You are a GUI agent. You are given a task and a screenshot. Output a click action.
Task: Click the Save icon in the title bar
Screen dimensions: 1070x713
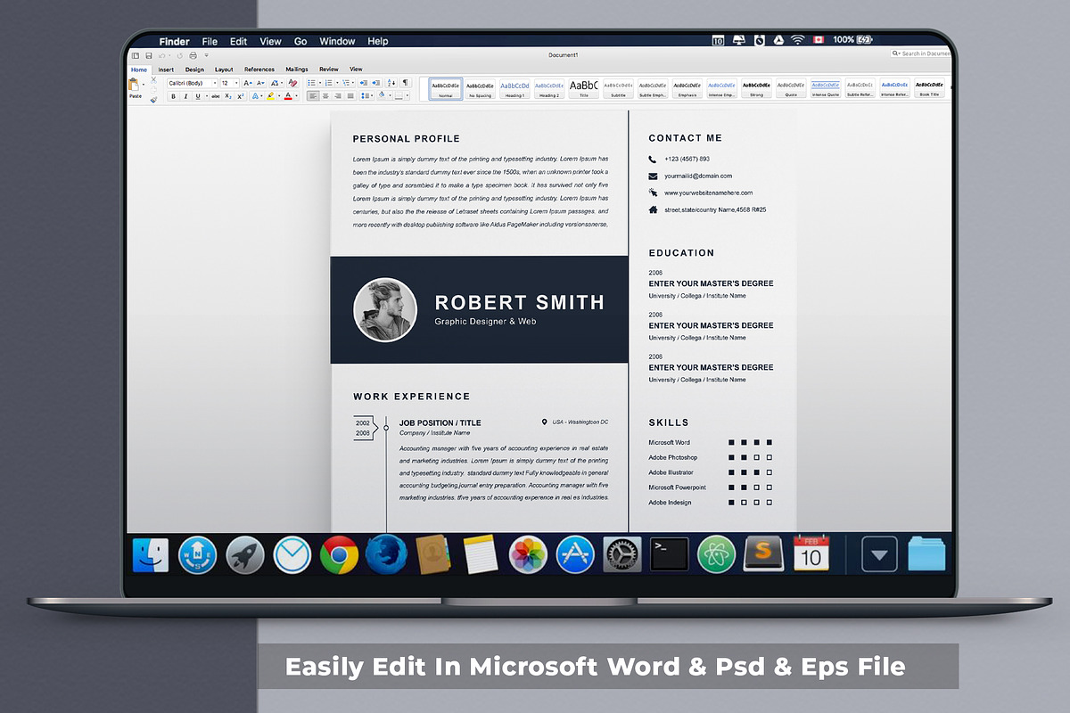(149, 55)
